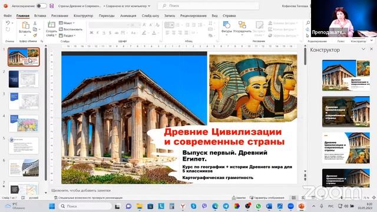Click Display Settings (Параметры отображения) in status bar
The height and width of the screenshot is (212, 377).
click(x=267, y=198)
